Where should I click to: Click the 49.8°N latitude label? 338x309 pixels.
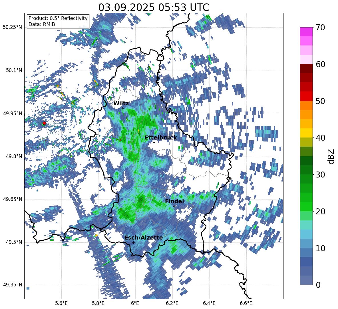[x=14, y=156]
